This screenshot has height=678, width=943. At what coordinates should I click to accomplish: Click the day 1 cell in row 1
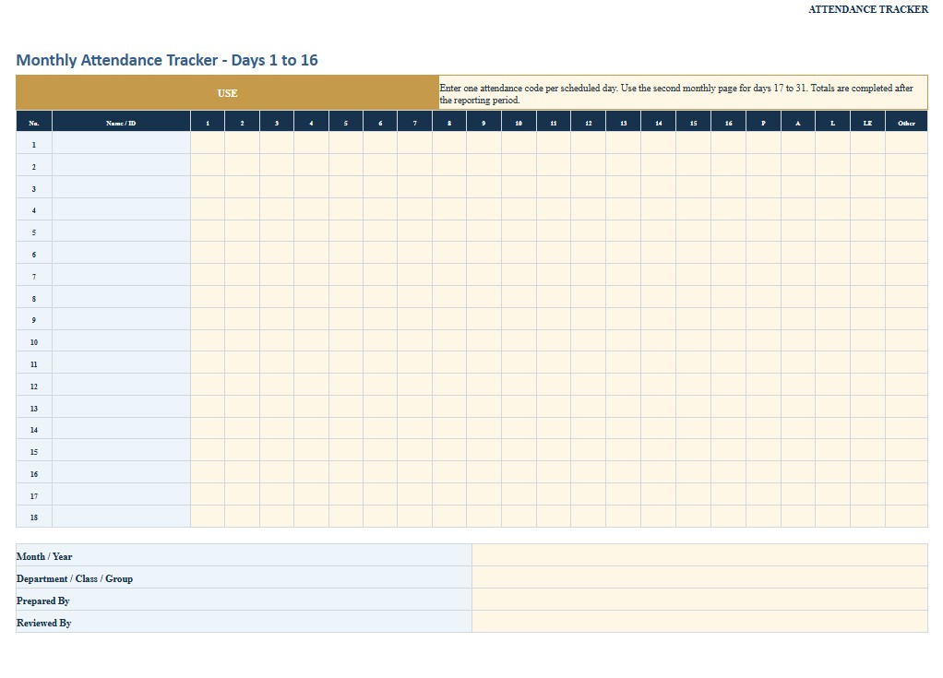pyautogui.click(x=208, y=143)
